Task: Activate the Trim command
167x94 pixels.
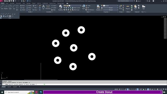Action: (35, 5)
